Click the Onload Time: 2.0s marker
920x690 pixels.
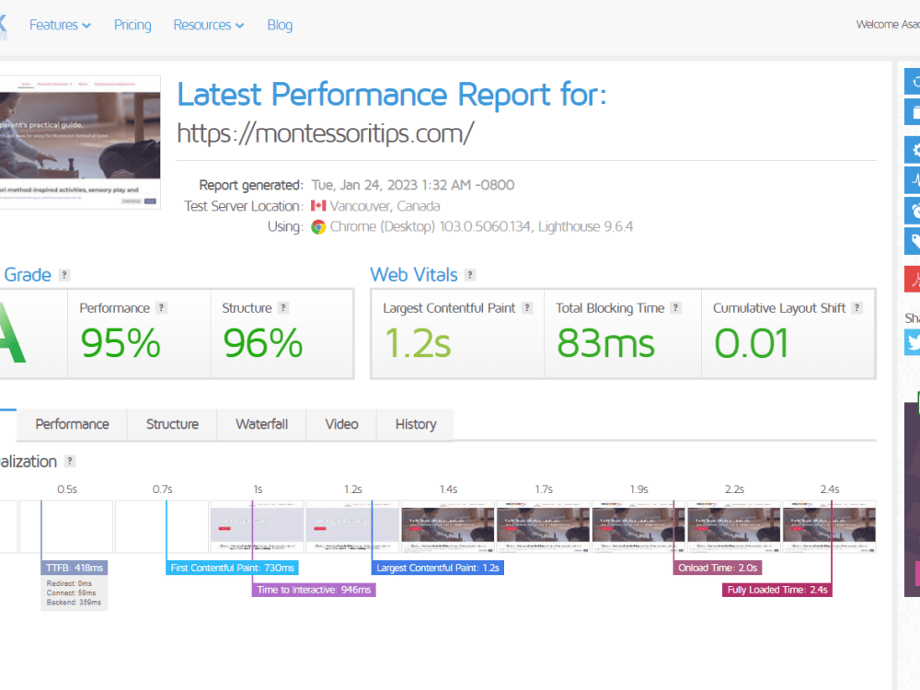coord(718,568)
